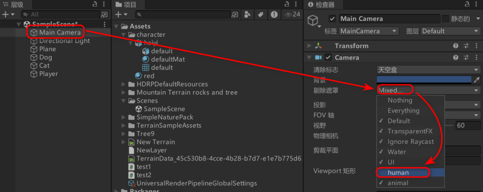
Task: Open the background color swatch
Action: tap(424, 80)
